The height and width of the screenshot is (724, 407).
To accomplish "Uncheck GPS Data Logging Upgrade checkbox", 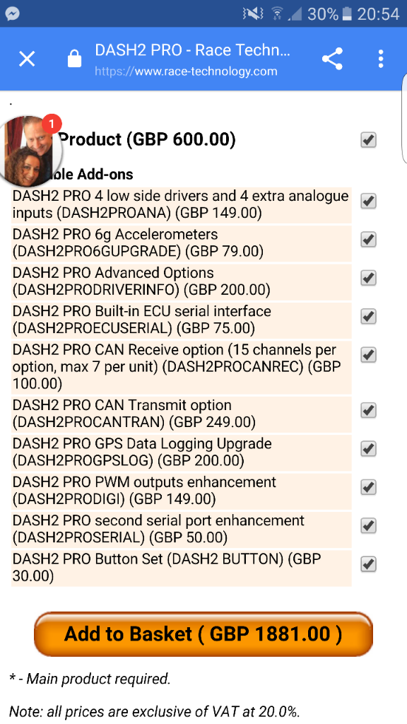I will click(x=368, y=448).
